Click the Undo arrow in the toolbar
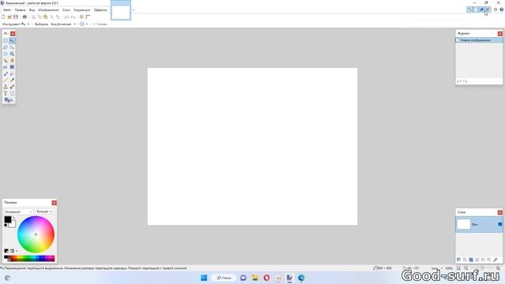The width and height of the screenshot is (505, 284). tap(66, 17)
